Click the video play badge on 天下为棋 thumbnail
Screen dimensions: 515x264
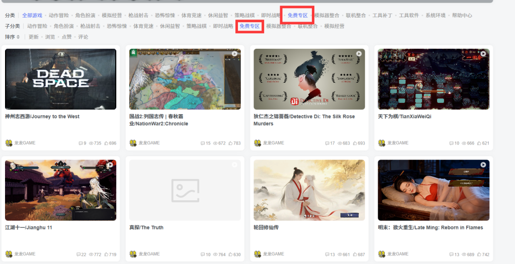(483, 54)
